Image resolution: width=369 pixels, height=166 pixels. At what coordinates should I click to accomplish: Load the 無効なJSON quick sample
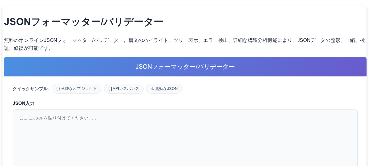(164, 89)
